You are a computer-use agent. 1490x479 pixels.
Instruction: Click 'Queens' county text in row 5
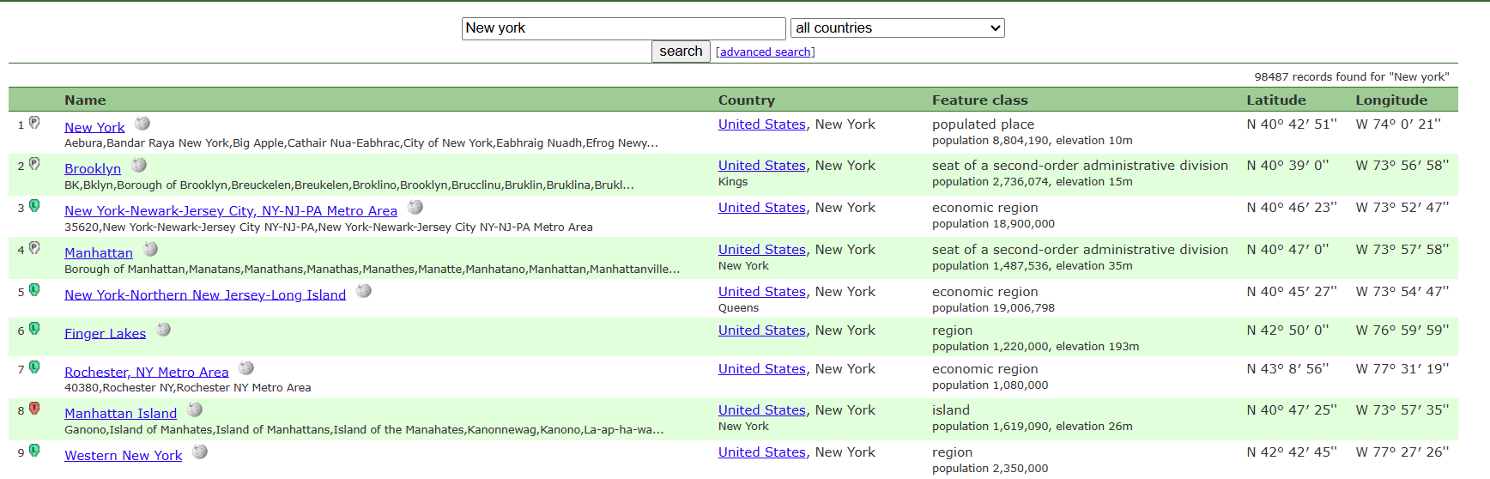point(738,308)
